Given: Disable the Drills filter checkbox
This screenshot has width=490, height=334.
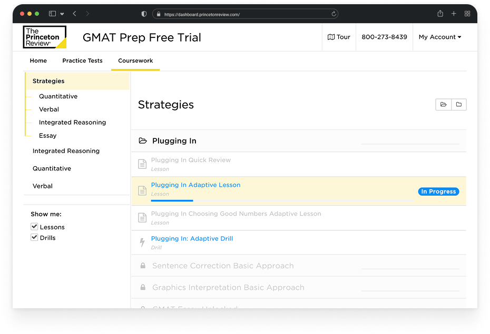Looking at the screenshot, I should click(34, 237).
